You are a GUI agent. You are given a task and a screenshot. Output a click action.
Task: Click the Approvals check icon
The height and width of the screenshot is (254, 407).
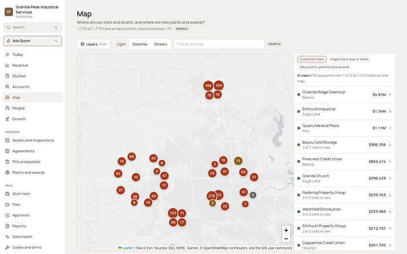pos(7,215)
